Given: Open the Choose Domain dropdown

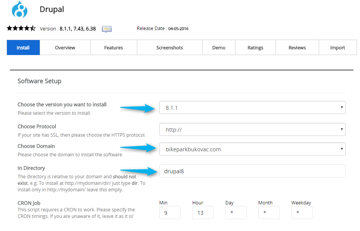Looking at the screenshot, I should [252, 149].
